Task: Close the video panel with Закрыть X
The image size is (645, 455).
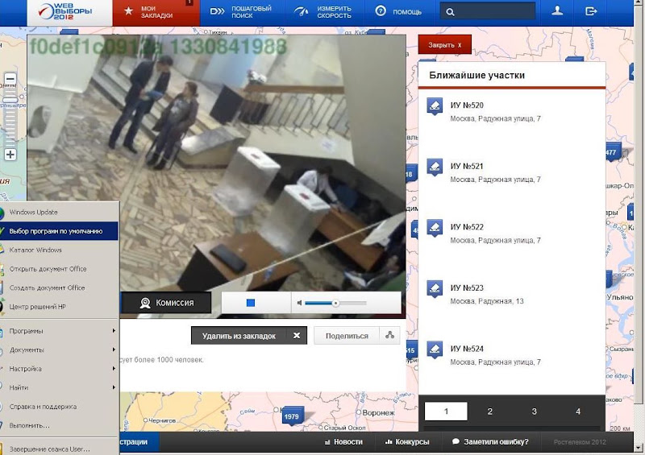Action: pos(445,45)
